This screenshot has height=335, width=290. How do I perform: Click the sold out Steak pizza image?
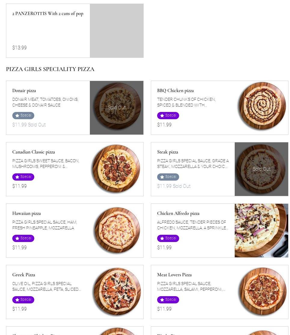tap(261, 169)
